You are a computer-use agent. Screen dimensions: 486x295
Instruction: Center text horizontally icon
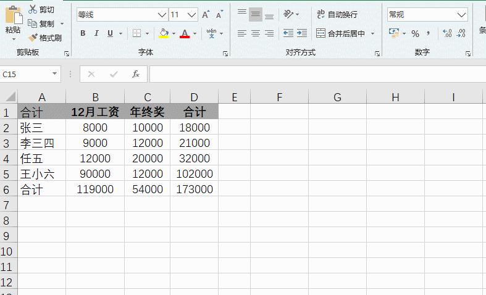(256, 33)
